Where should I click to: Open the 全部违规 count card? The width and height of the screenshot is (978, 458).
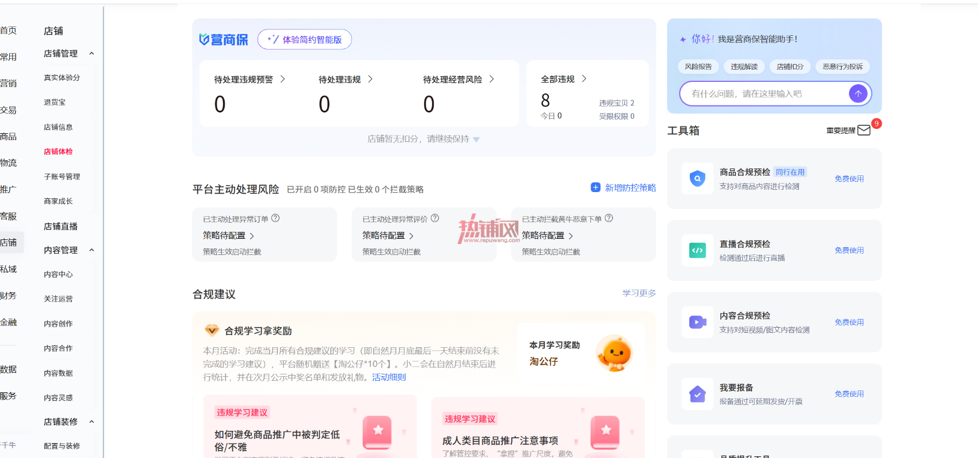click(588, 93)
